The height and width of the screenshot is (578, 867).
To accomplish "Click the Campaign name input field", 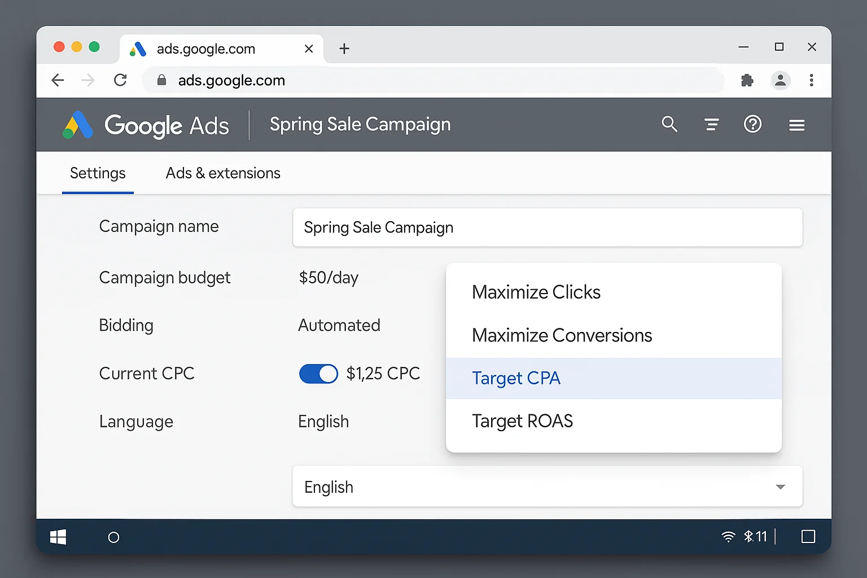I will click(547, 227).
